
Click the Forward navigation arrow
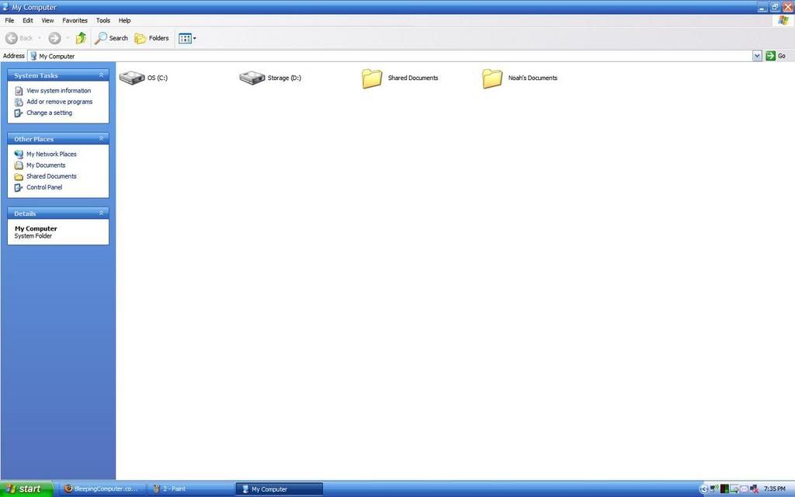click(x=54, y=38)
